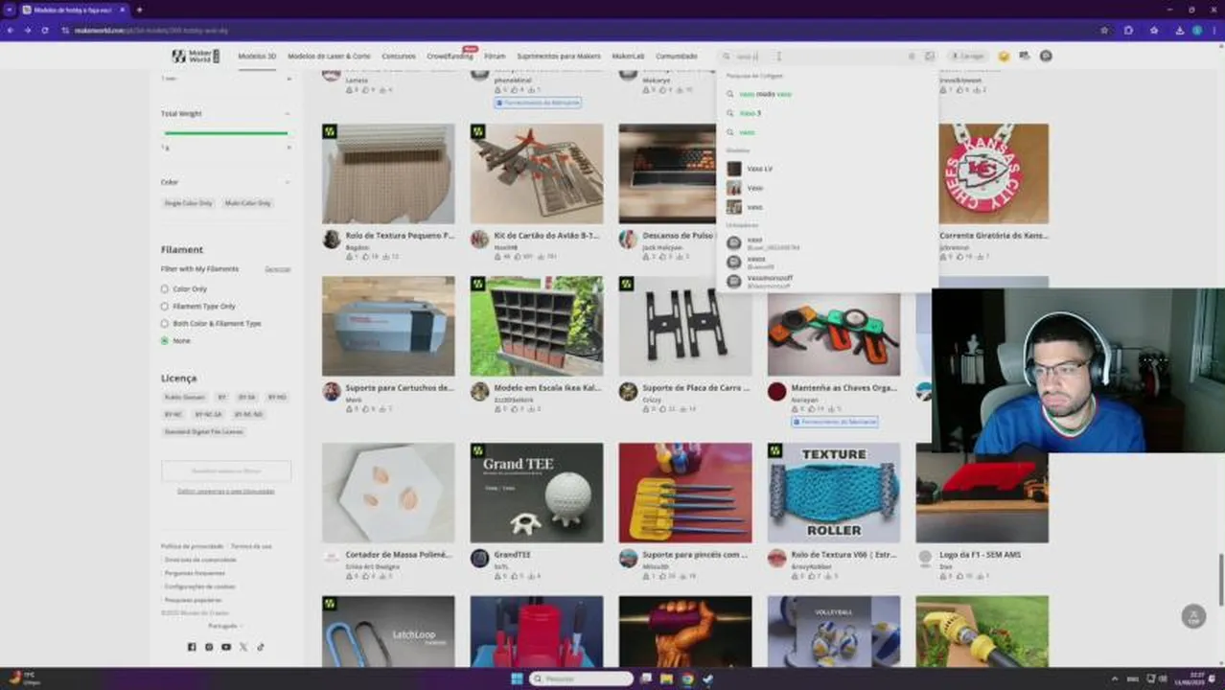Image resolution: width=1225 pixels, height=690 pixels.
Task: Choose model suggestion 'Vaso LV'
Action: 759,169
